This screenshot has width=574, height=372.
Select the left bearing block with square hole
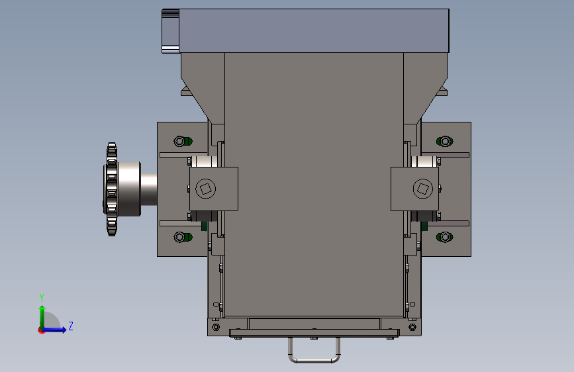pos(214,189)
